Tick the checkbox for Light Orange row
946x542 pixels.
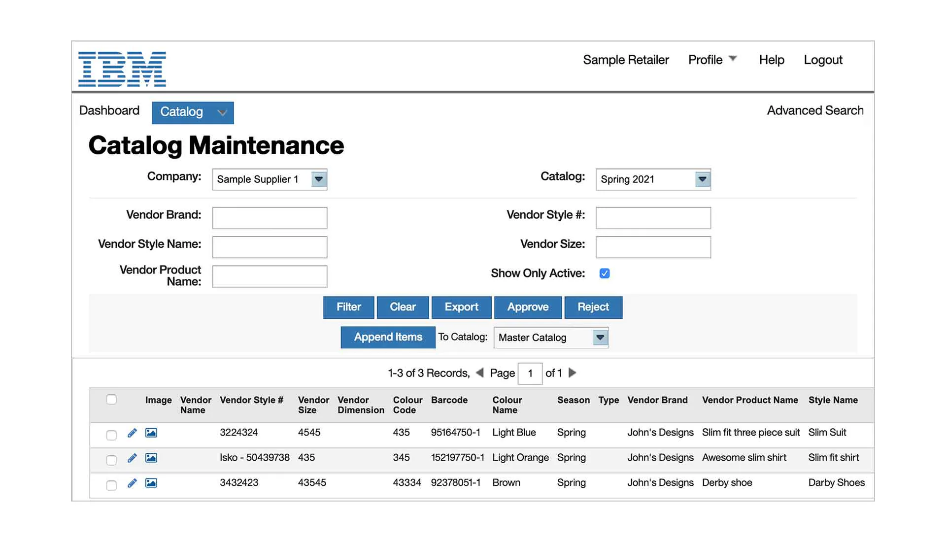[111, 460]
